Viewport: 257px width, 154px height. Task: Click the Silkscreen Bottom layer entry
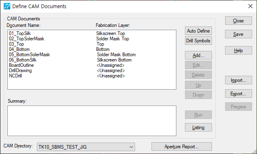click(x=114, y=60)
